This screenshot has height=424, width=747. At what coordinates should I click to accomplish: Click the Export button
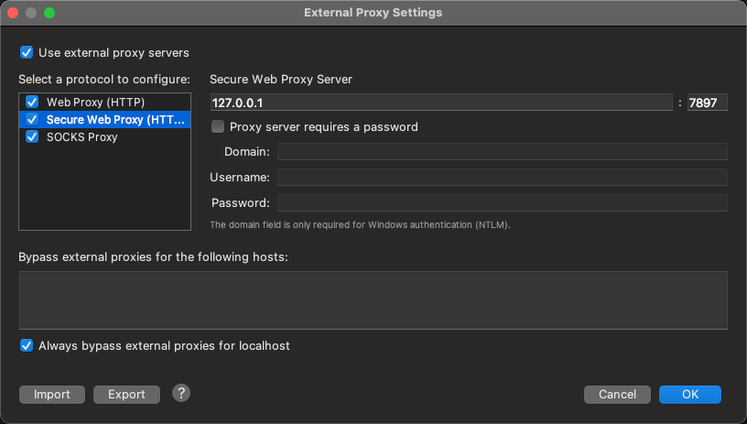126,395
